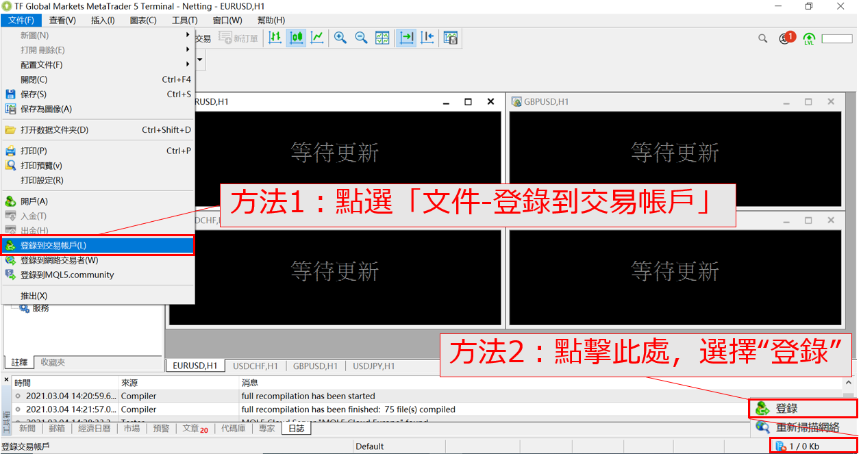The image size is (861, 456).
Task: Toggle chart auto-scroll to end icon
Action: tap(406, 38)
